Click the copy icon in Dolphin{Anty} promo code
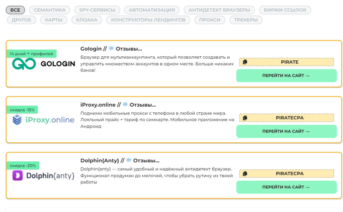The width and height of the screenshot is (343, 212). point(245,173)
